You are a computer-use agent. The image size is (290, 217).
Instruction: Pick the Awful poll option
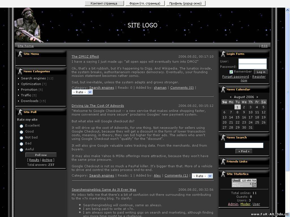click(22, 150)
